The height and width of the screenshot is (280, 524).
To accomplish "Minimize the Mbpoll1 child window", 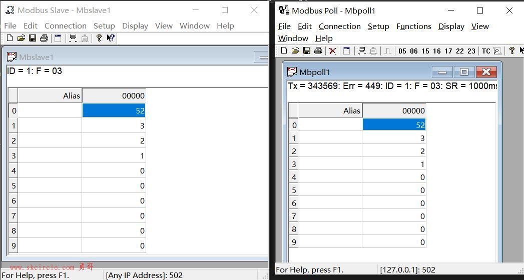I will [442, 72].
